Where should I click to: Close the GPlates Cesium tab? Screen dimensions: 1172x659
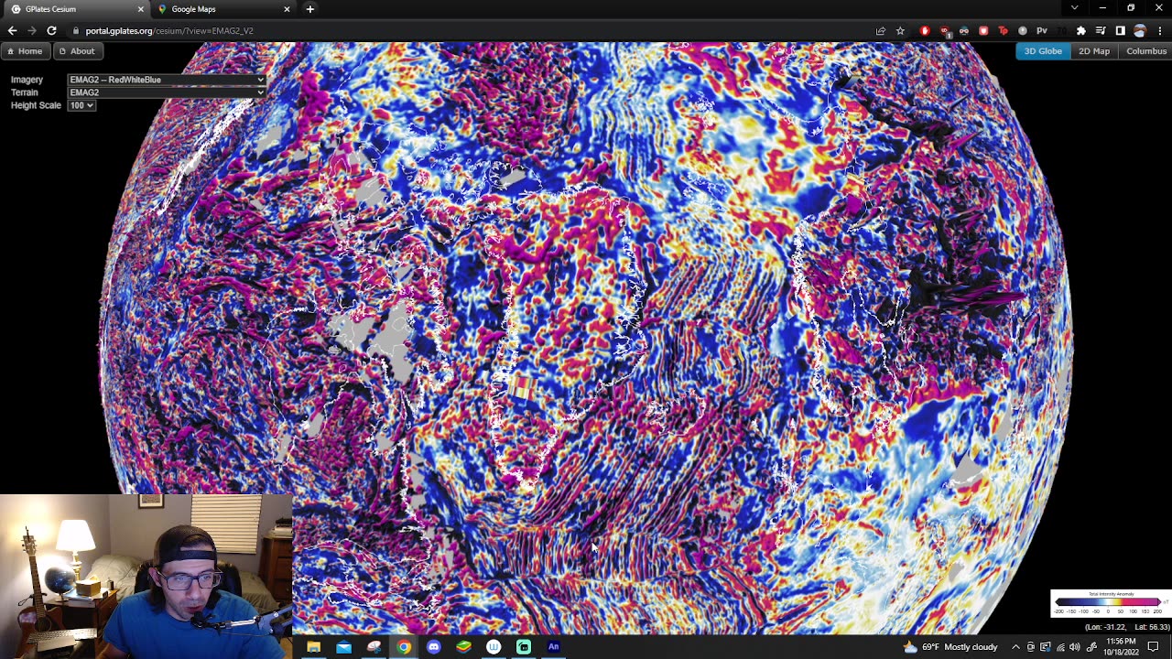140,9
